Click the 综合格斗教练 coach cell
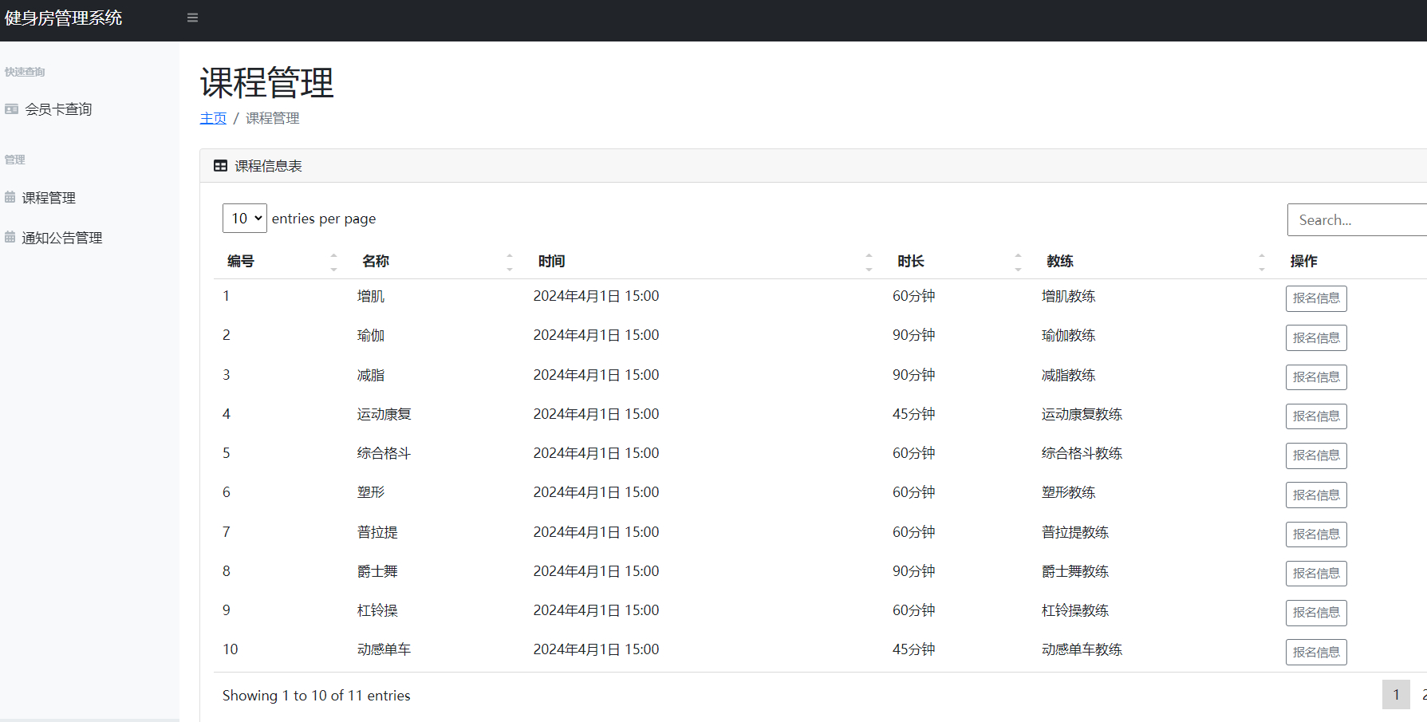Viewport: 1427px width, 722px height. pos(1082,453)
